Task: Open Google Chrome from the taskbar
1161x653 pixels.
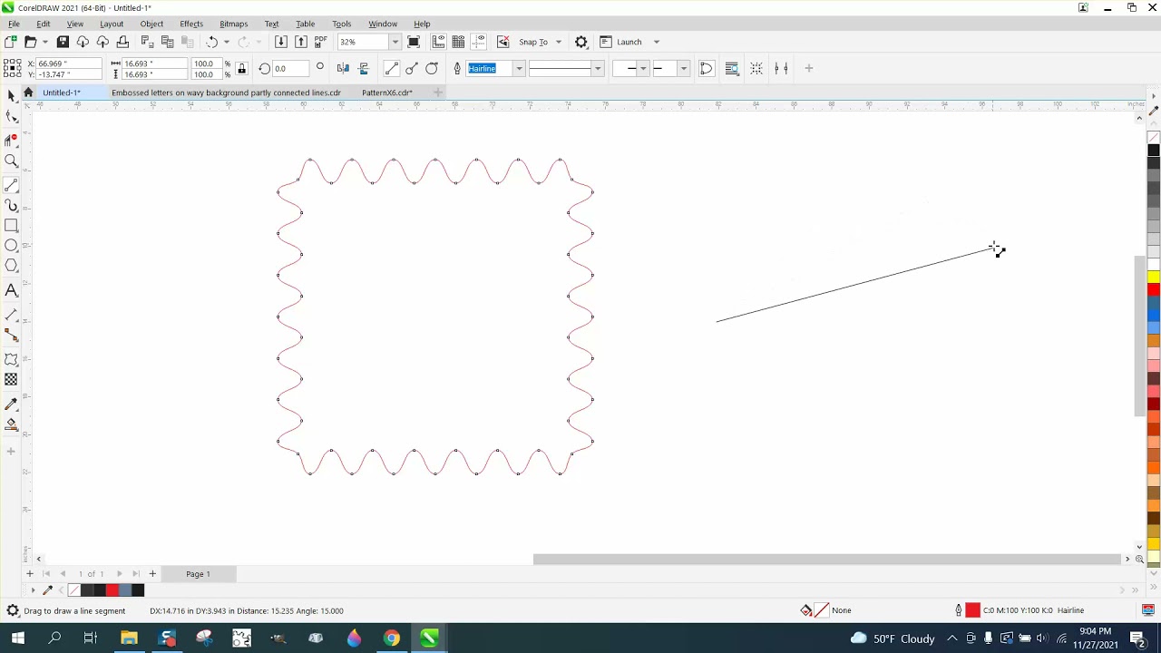Action: pos(391,638)
